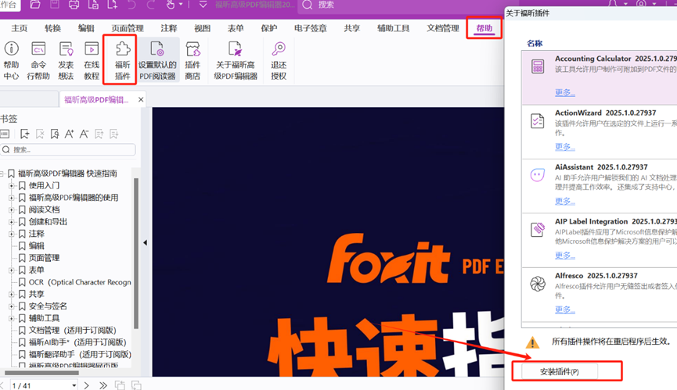Click the redo arrow in title bar
The image size is (677, 390).
pyautogui.click(x=151, y=5)
